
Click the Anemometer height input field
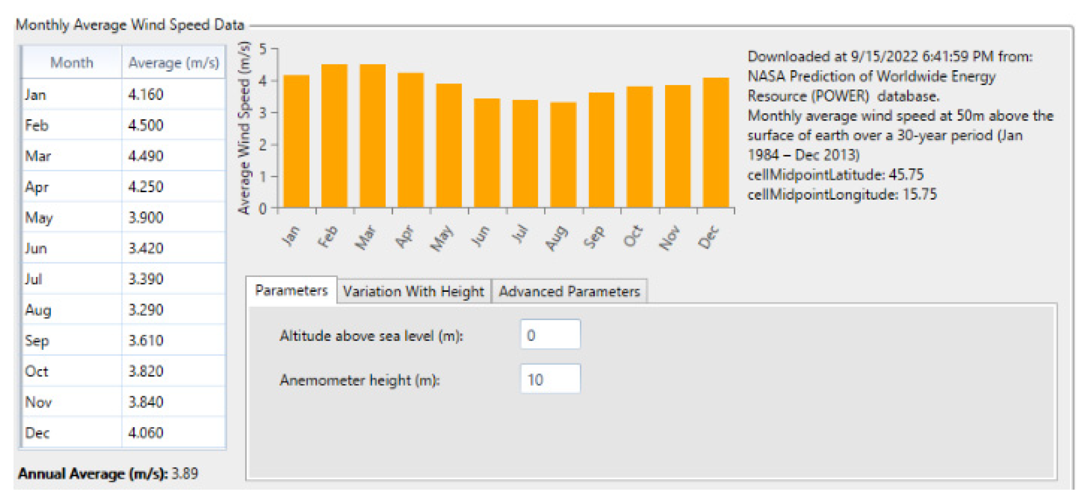click(x=550, y=379)
